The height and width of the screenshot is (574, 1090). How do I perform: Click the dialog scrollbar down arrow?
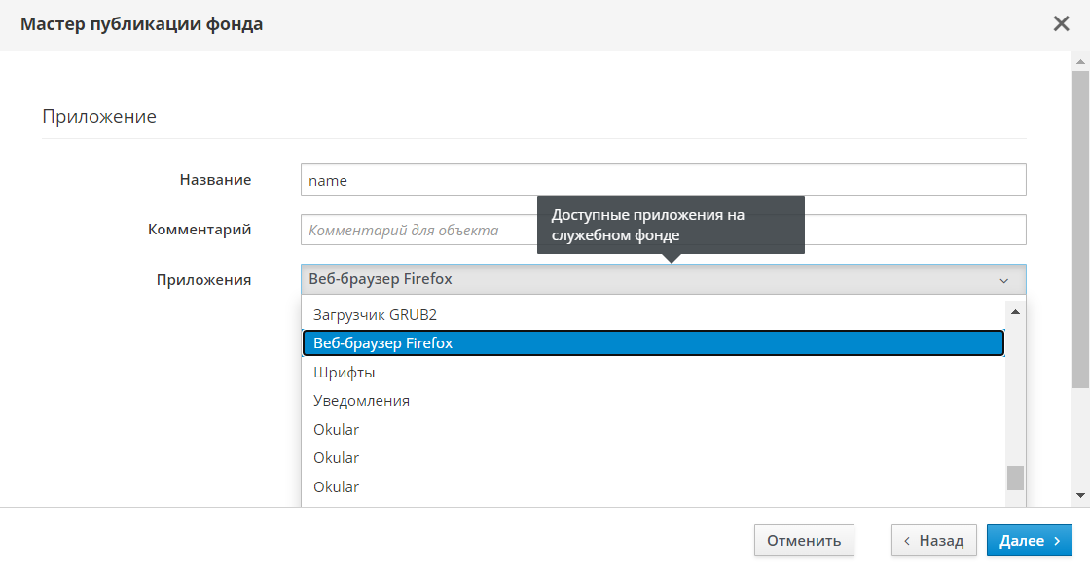pyautogui.click(x=1080, y=496)
